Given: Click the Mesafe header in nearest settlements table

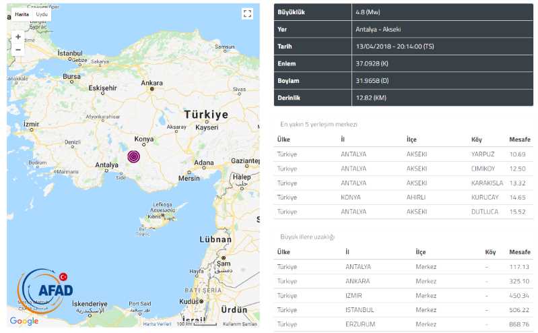Looking at the screenshot, I should pyautogui.click(x=519, y=140).
